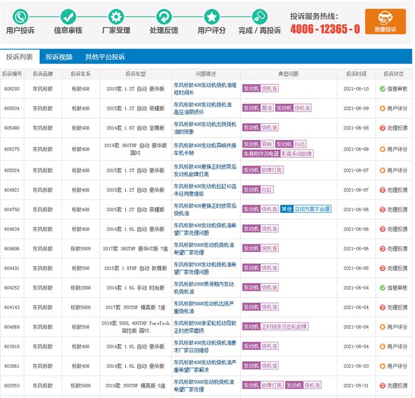The height and width of the screenshot is (398, 415).
Task: Select date cell 2021-05-31
Action: pos(356,386)
